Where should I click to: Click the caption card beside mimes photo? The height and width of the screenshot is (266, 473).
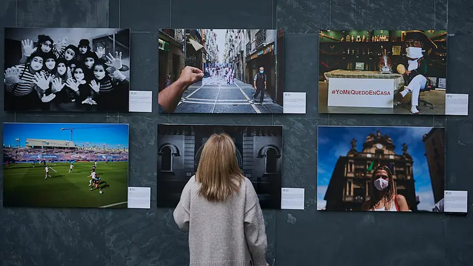[140, 101]
